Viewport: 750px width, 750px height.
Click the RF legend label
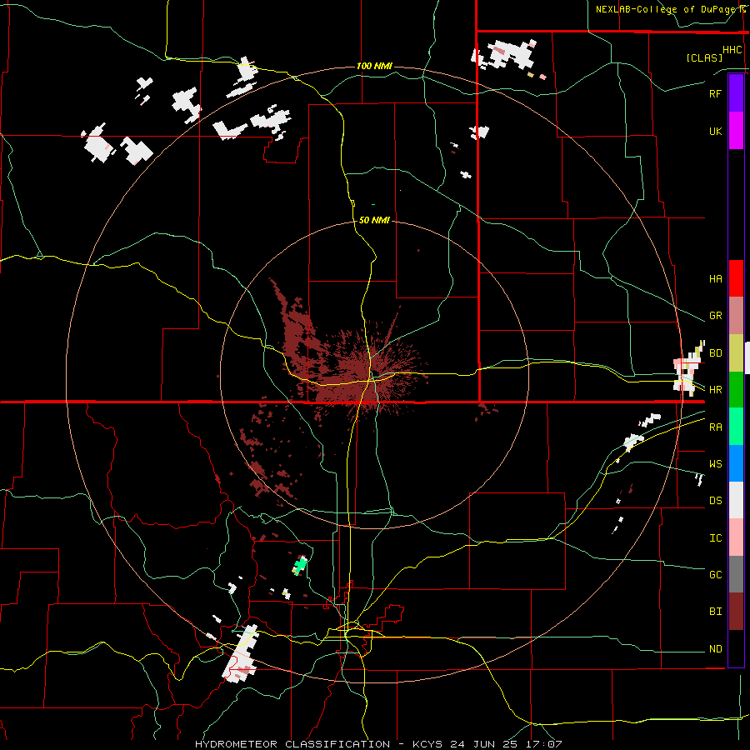[x=715, y=93]
